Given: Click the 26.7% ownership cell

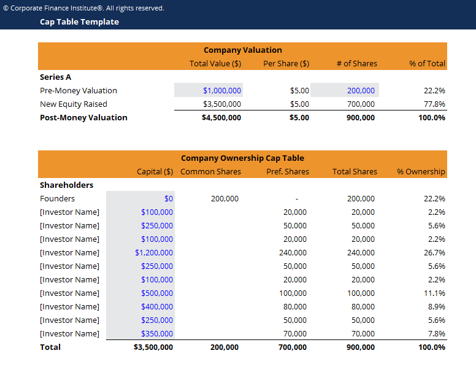Looking at the screenshot, I should coord(434,252).
